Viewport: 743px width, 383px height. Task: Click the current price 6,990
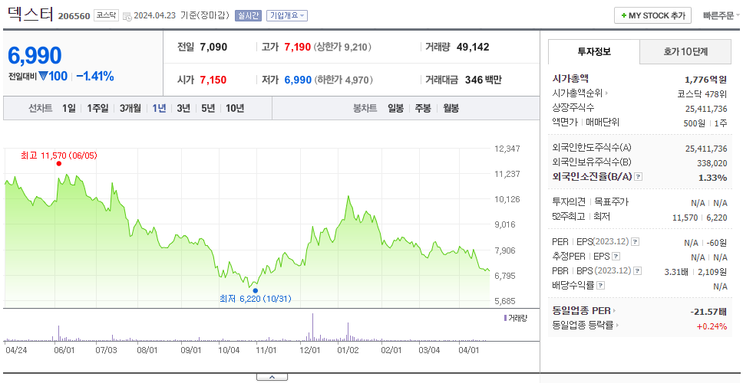tap(35, 56)
